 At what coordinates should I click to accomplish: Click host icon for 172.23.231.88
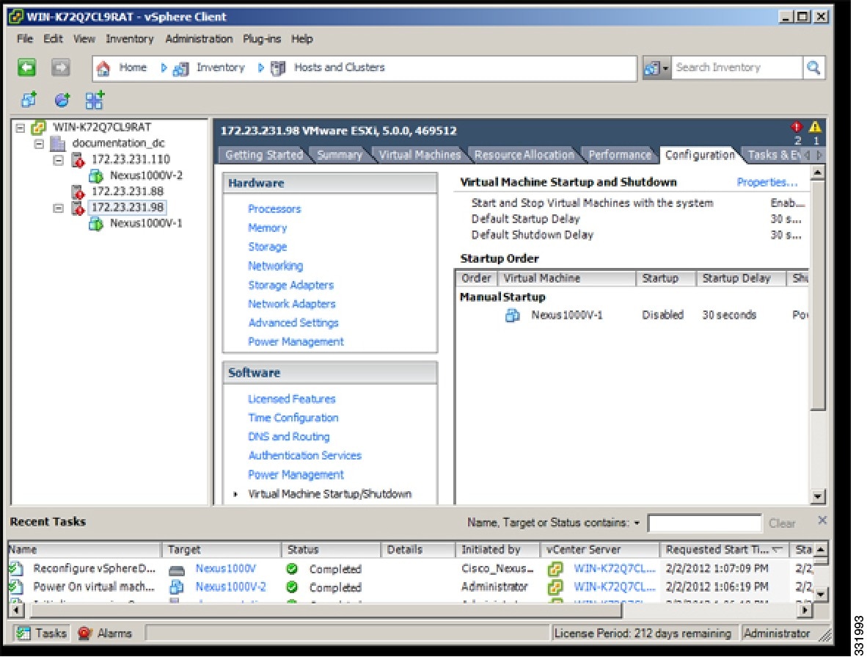78,192
